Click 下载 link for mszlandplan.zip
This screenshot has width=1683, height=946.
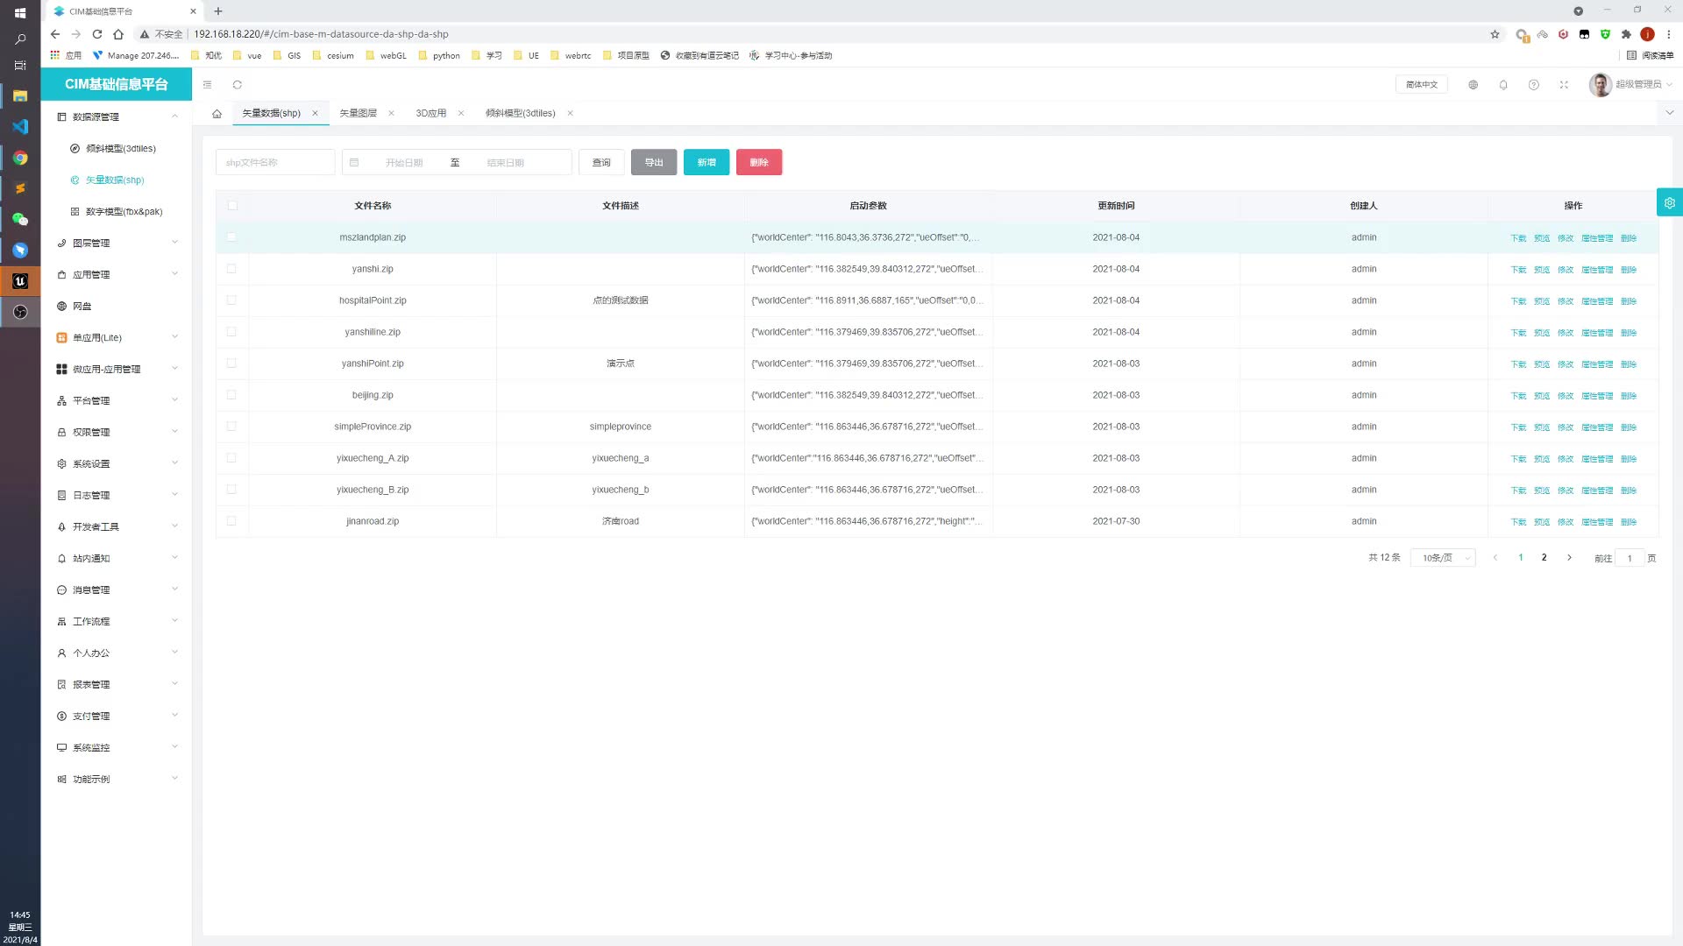click(1518, 238)
